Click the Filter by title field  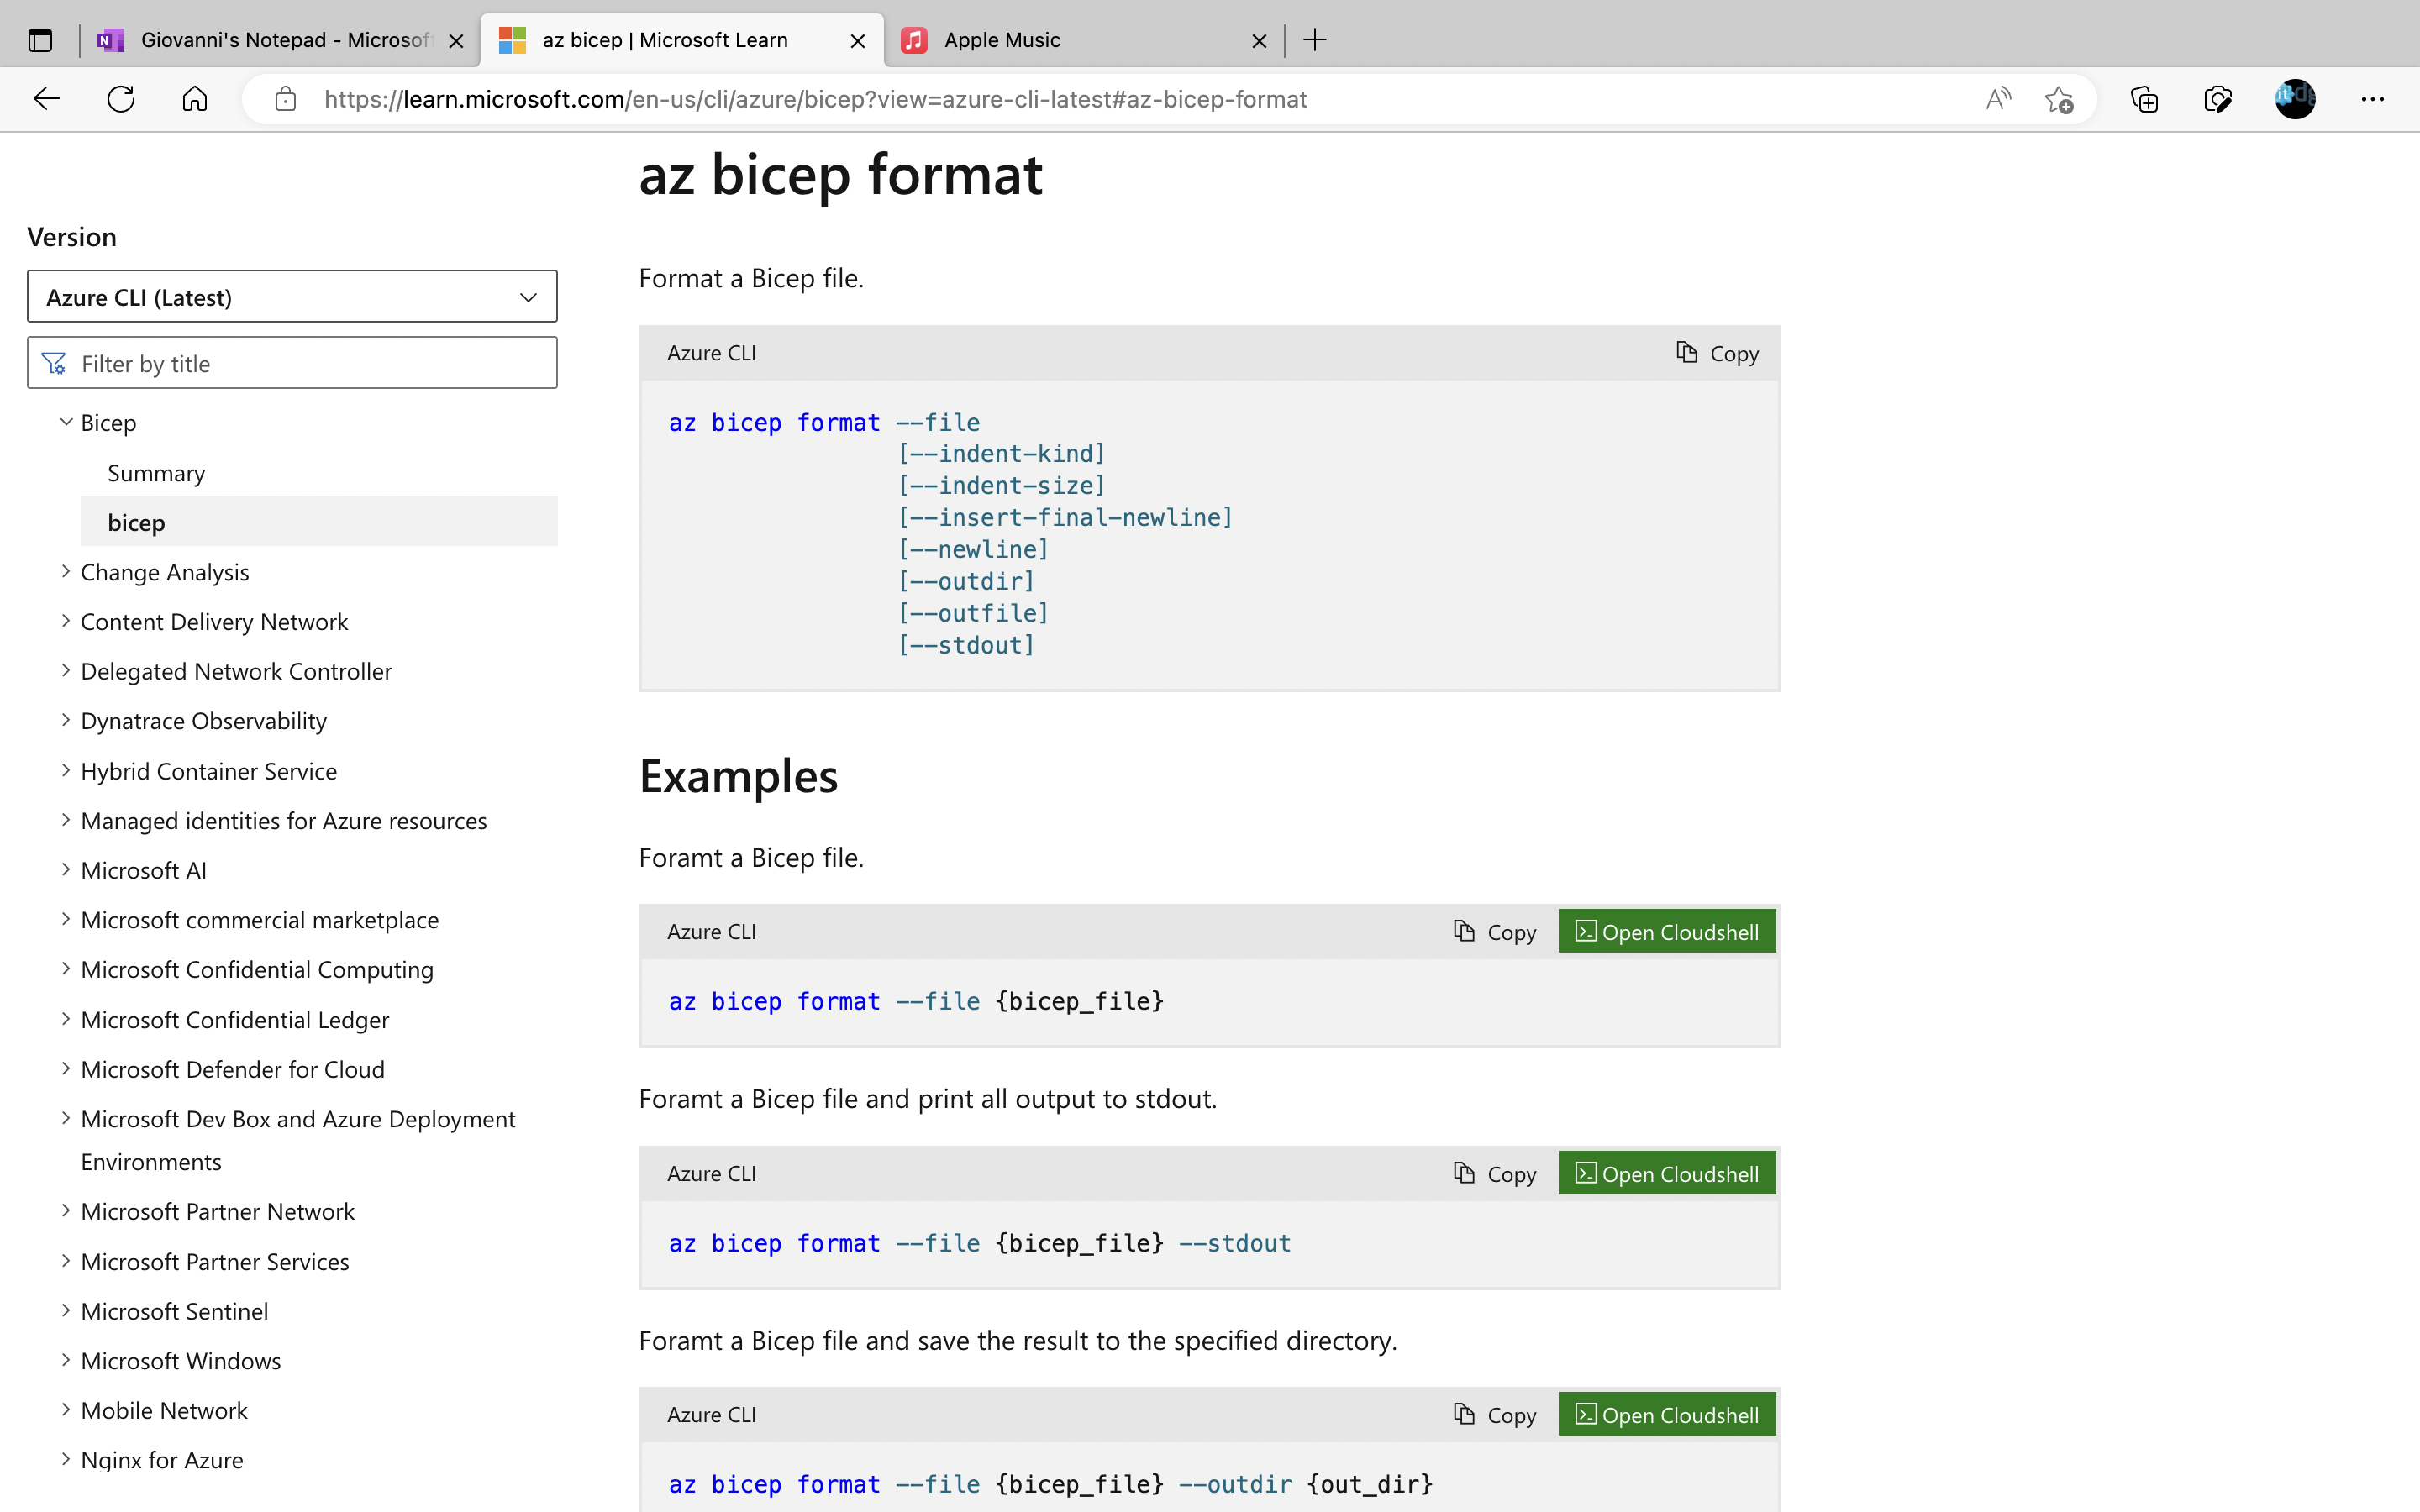coord(291,362)
